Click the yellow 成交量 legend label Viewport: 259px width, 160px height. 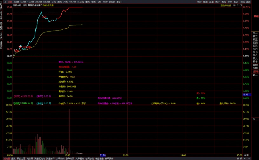[51, 5]
